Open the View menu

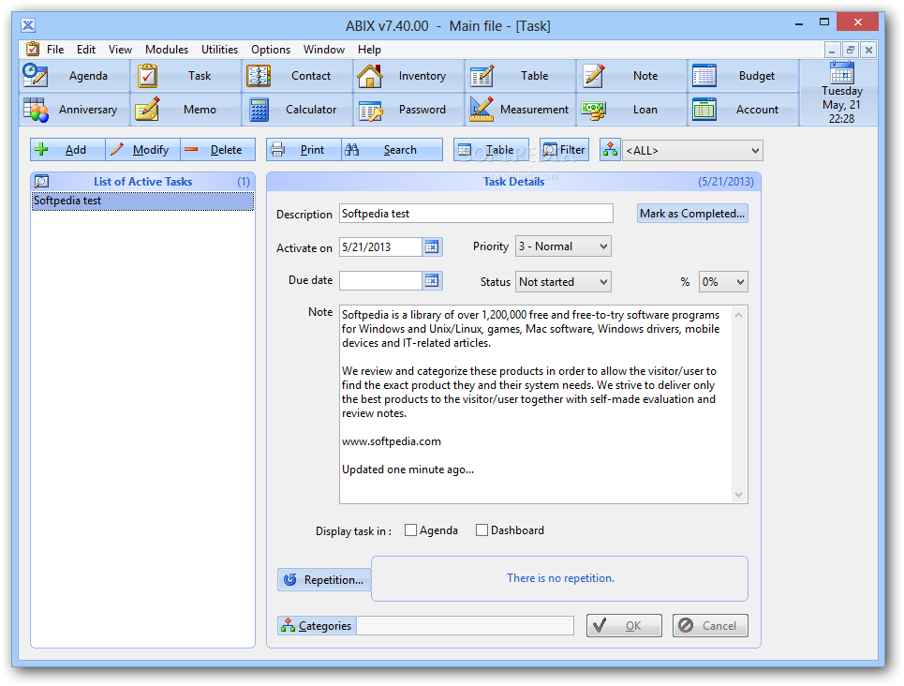(120, 50)
